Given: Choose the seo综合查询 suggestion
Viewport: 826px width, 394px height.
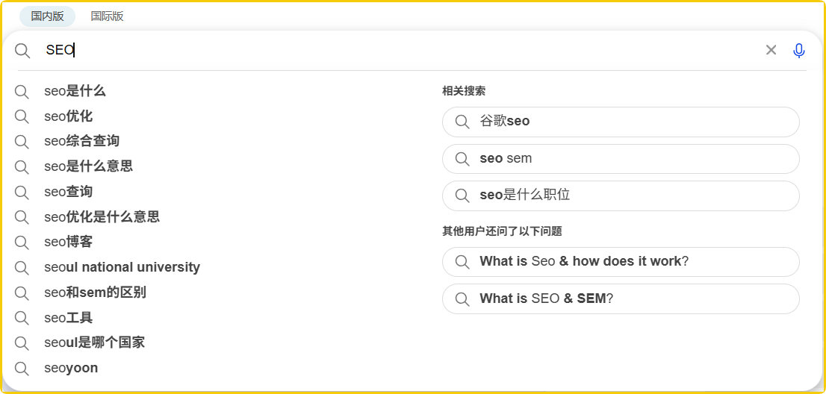Looking at the screenshot, I should (81, 141).
